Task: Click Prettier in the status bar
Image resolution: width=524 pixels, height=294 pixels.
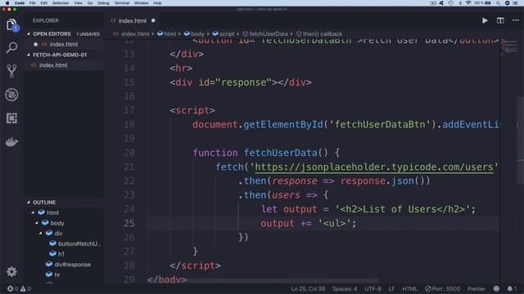Action: click(x=477, y=288)
